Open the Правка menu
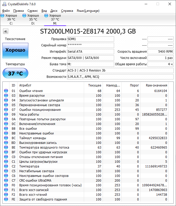The image size is (176, 206). 19,11
